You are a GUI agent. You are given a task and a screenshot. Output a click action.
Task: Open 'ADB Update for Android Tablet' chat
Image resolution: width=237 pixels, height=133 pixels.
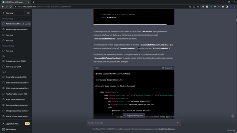click(16, 88)
